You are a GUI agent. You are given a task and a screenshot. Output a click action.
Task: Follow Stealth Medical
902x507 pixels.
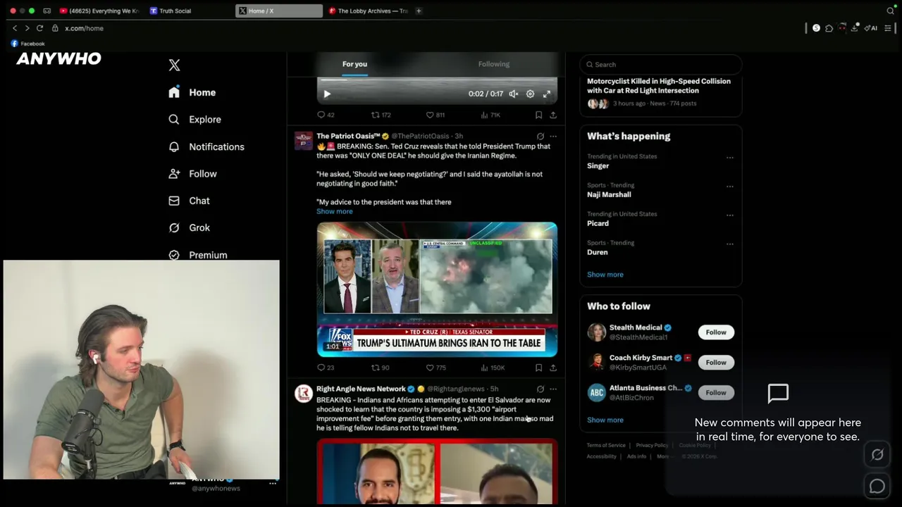tap(716, 332)
